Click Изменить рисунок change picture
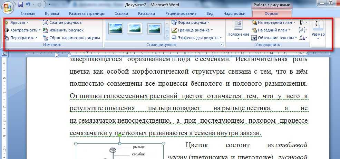Image resolution: width=340 pixels, height=159 pixels. (x=63, y=30)
